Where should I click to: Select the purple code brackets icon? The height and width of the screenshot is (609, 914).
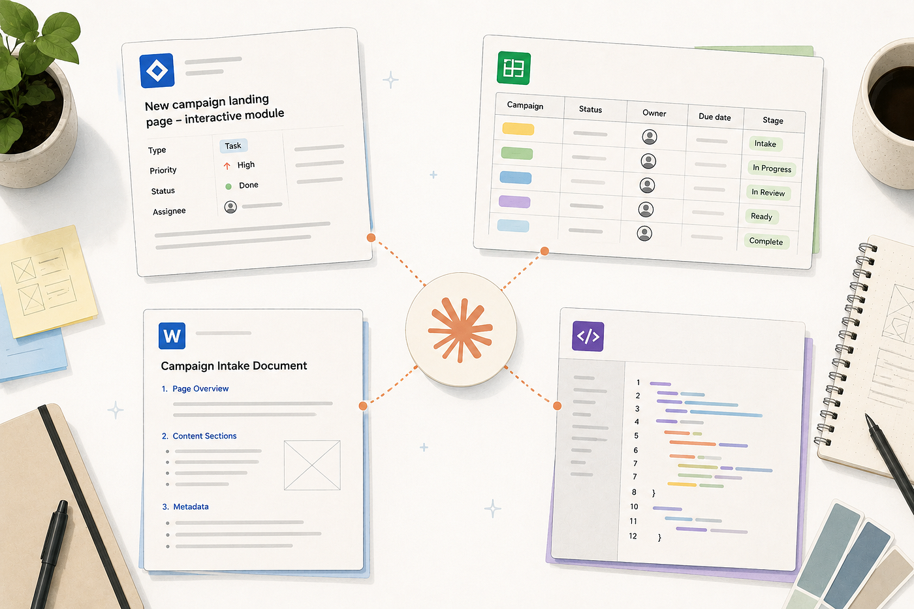[588, 337]
